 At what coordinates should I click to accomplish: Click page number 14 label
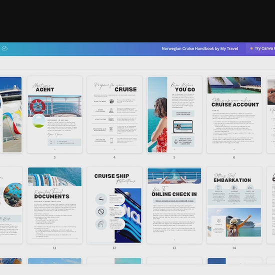coord(234,248)
